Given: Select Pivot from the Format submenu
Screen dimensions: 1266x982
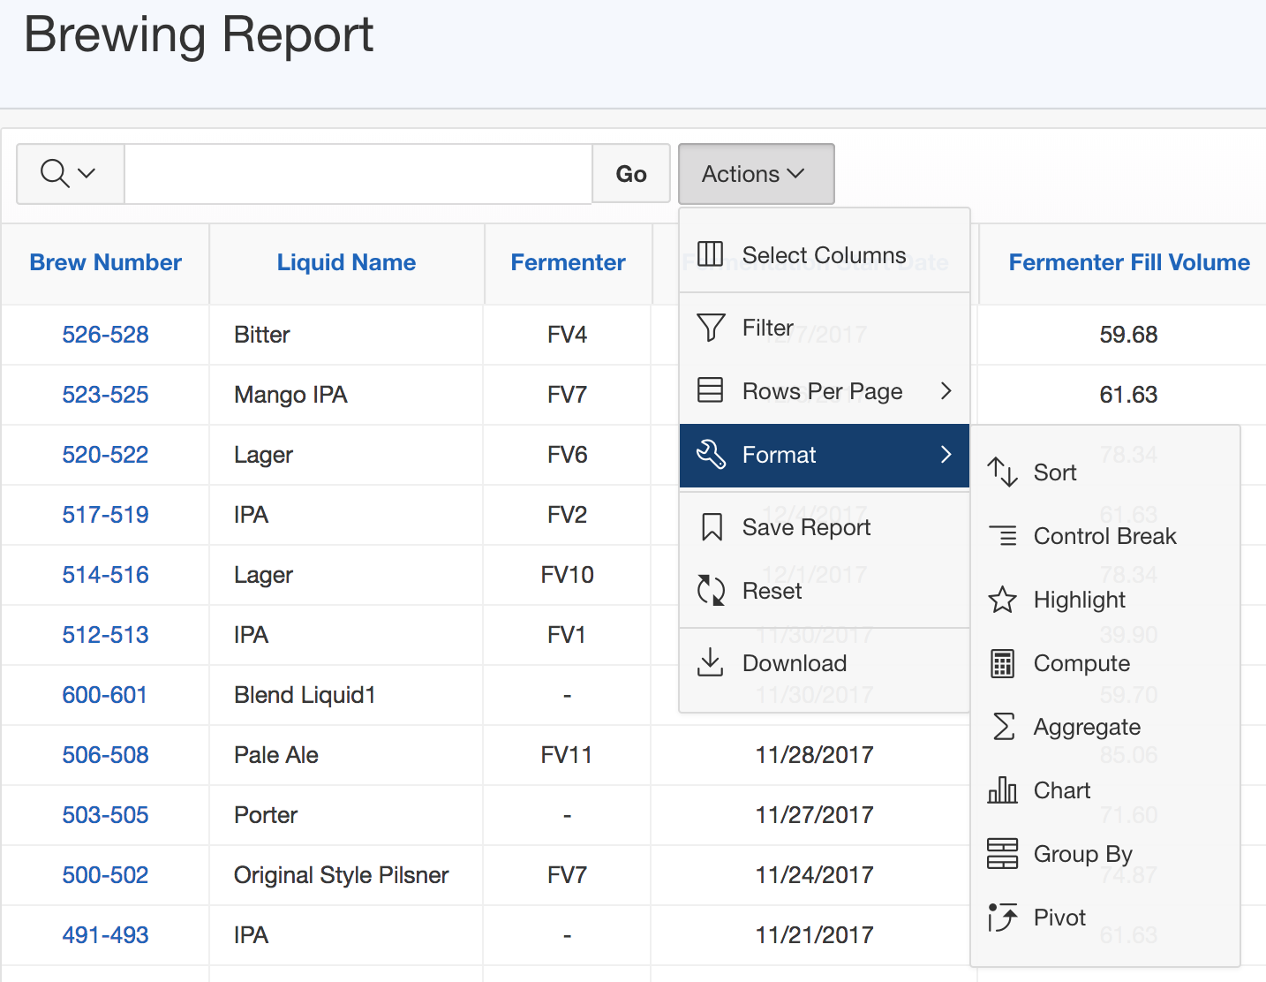Looking at the screenshot, I should tap(1059, 918).
